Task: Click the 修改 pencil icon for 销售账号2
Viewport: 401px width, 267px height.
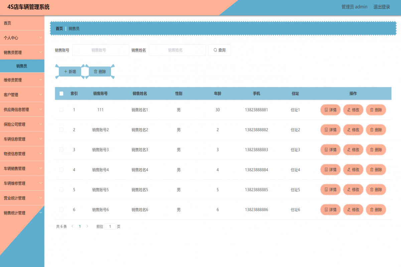Action: click(349, 130)
